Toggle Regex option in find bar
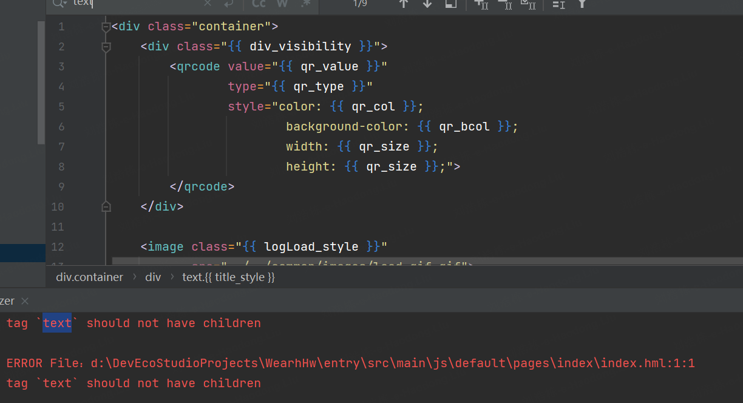Screen dimensions: 743x403 click(x=305, y=4)
